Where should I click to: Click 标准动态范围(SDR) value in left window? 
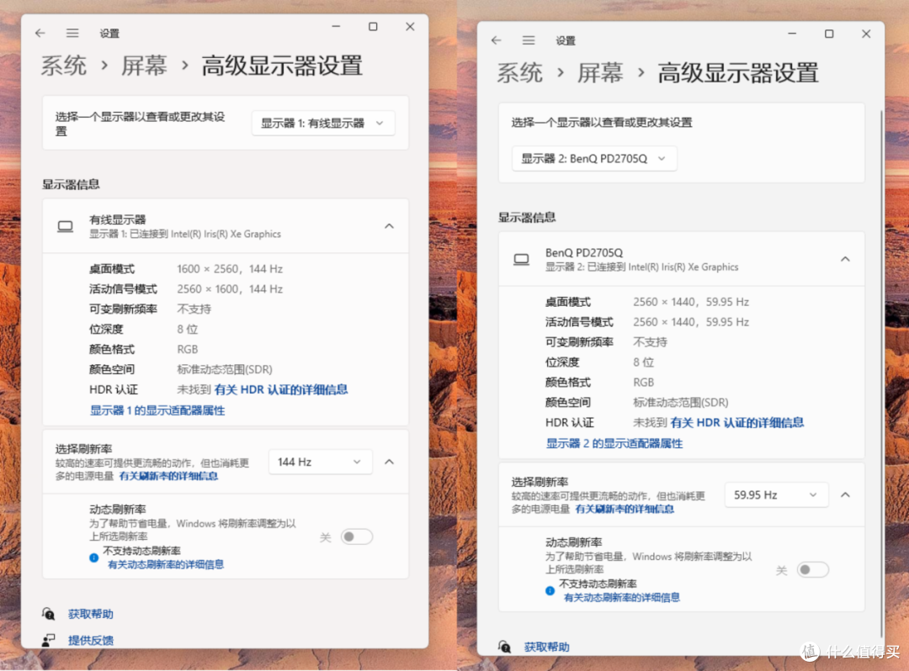225,369
